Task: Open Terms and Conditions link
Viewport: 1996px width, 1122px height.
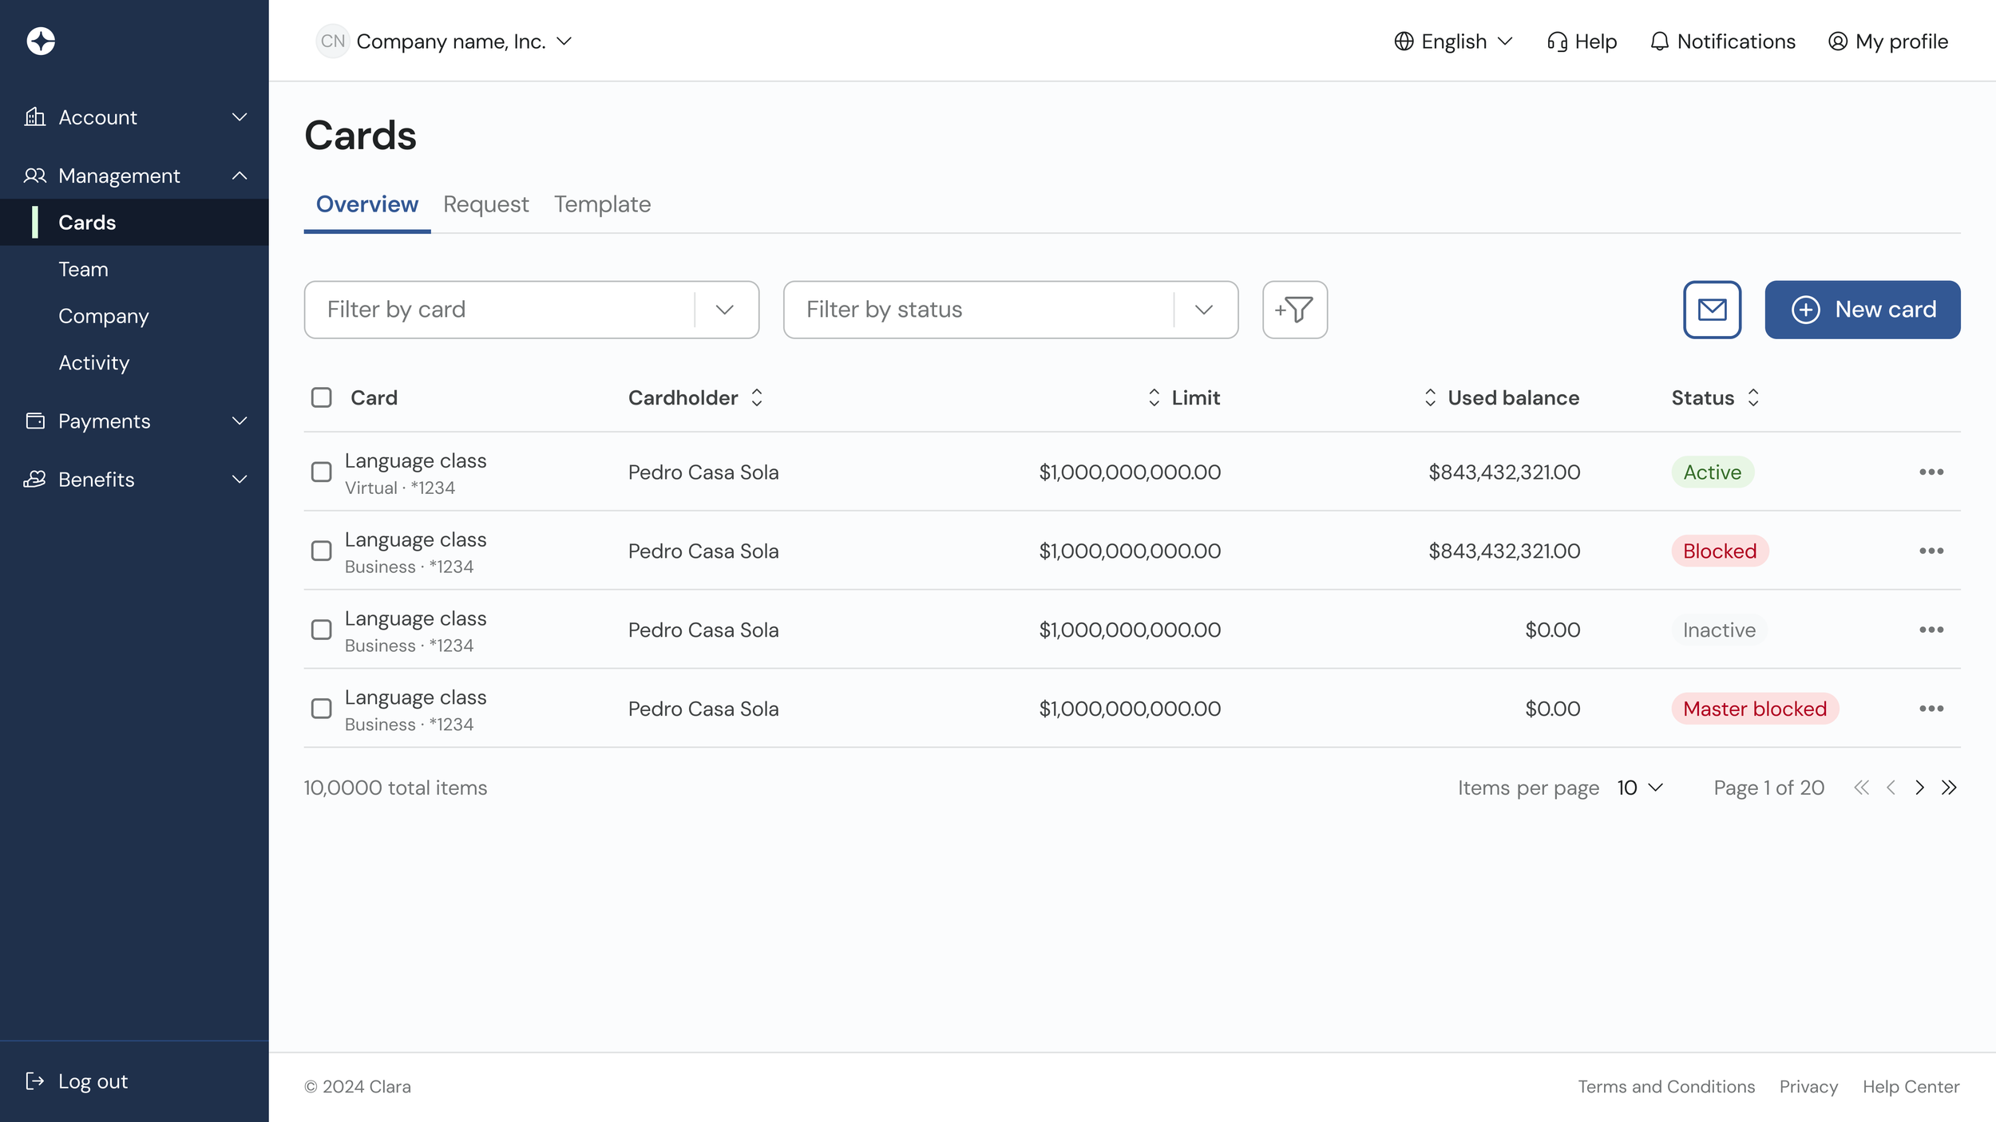Action: 1665,1086
